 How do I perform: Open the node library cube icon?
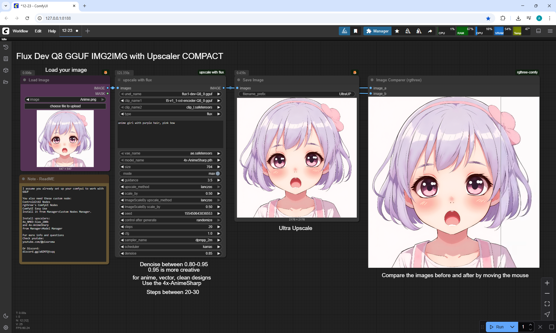pyautogui.click(x=6, y=70)
